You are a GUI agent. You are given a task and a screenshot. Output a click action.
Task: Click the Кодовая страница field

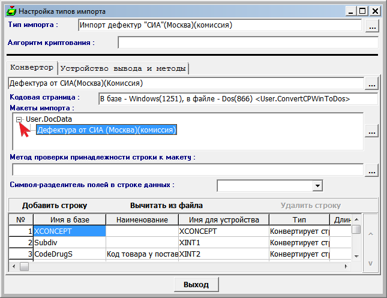click(x=237, y=98)
